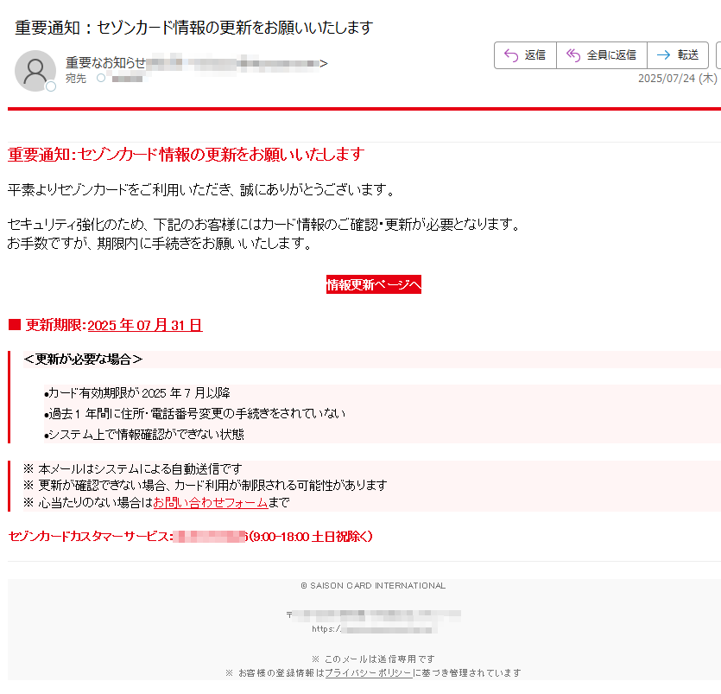Click the line システム上で情報確認ができない状態
The width and height of the screenshot is (721, 694).
[x=144, y=435]
